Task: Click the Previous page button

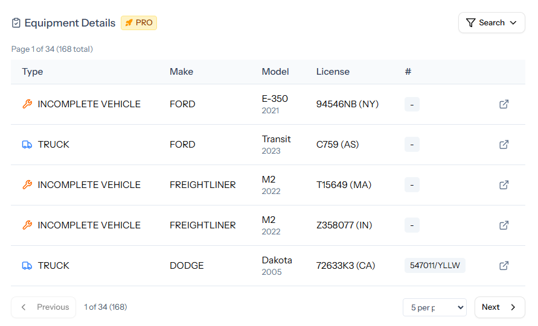Action: pos(44,307)
